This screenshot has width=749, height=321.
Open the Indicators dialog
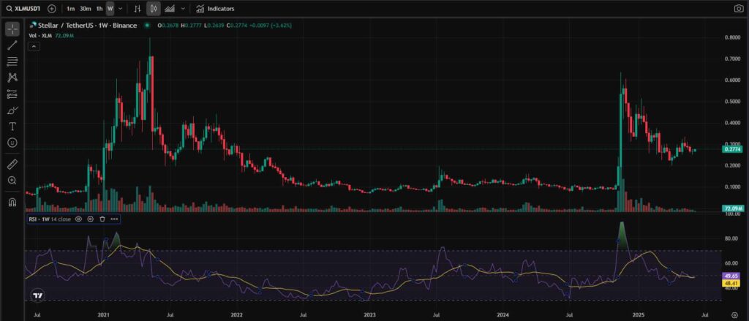(x=216, y=9)
